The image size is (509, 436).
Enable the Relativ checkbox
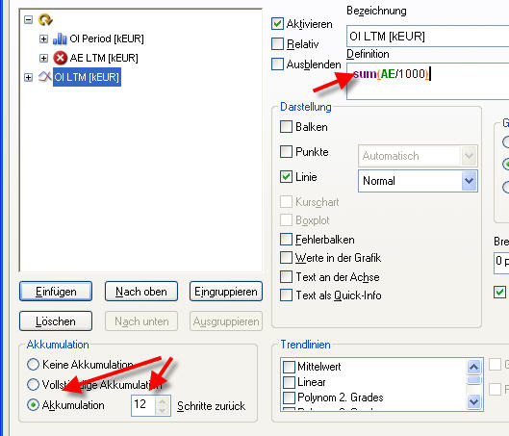(277, 44)
